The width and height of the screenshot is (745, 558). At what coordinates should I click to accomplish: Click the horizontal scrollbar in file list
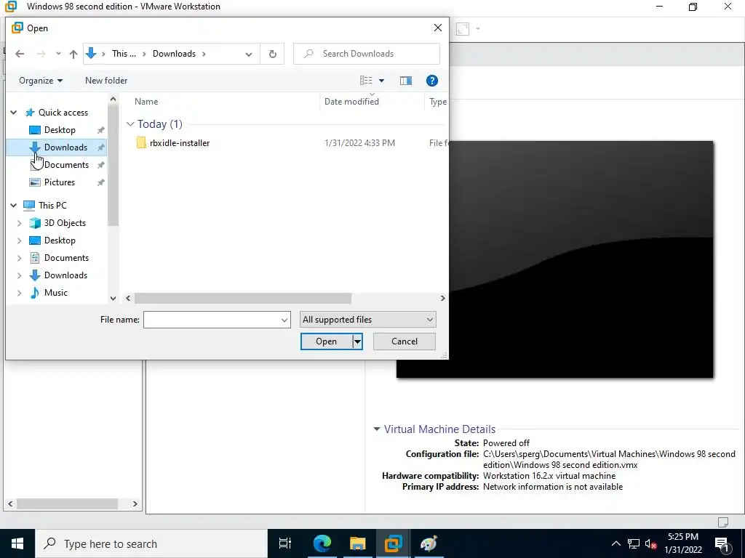tap(243, 299)
